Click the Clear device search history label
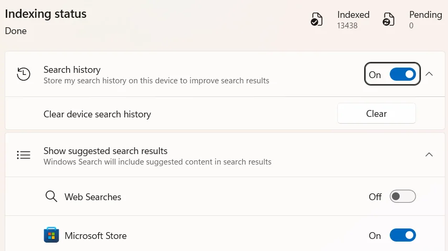Image resolution: width=448 pixels, height=251 pixels. [97, 114]
